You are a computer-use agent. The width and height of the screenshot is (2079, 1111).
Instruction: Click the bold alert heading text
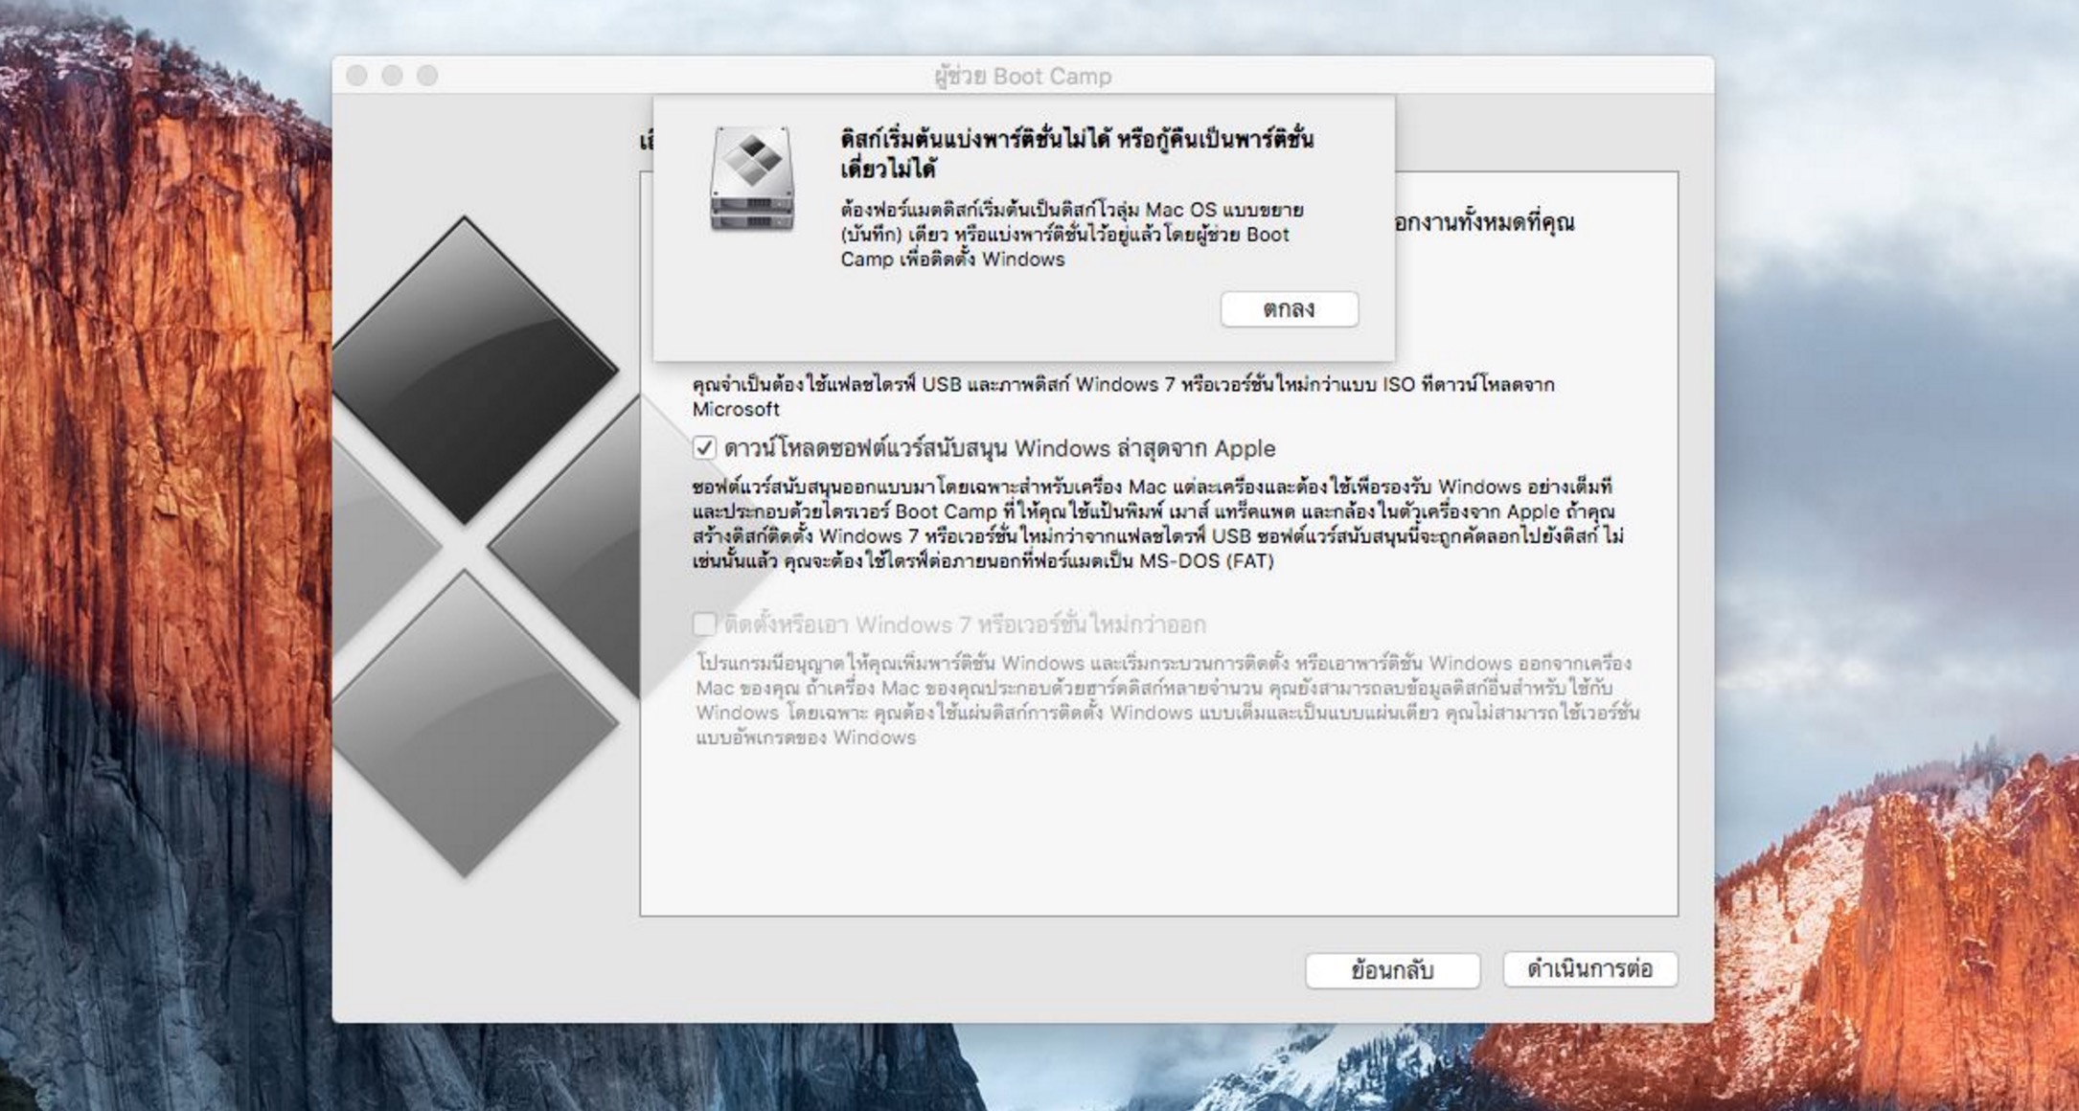pyautogui.click(x=1075, y=153)
